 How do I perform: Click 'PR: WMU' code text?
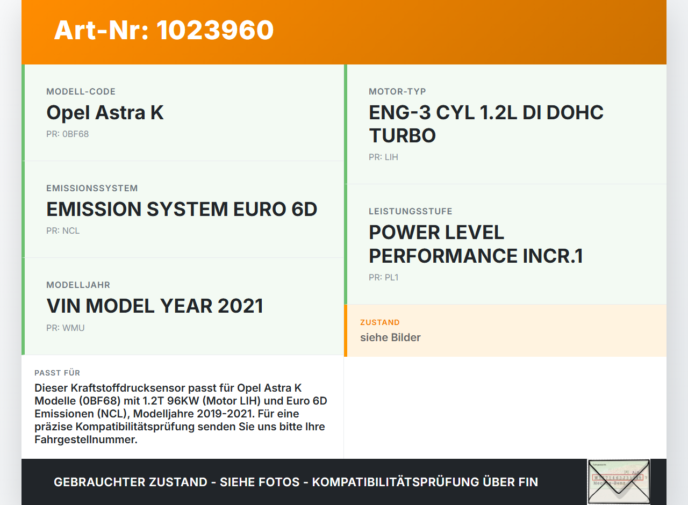tap(65, 328)
